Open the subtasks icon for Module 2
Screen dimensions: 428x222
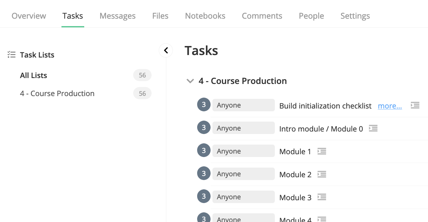[322, 174]
